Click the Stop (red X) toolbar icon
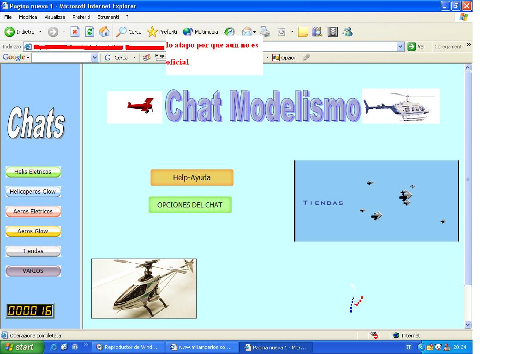 point(75,32)
